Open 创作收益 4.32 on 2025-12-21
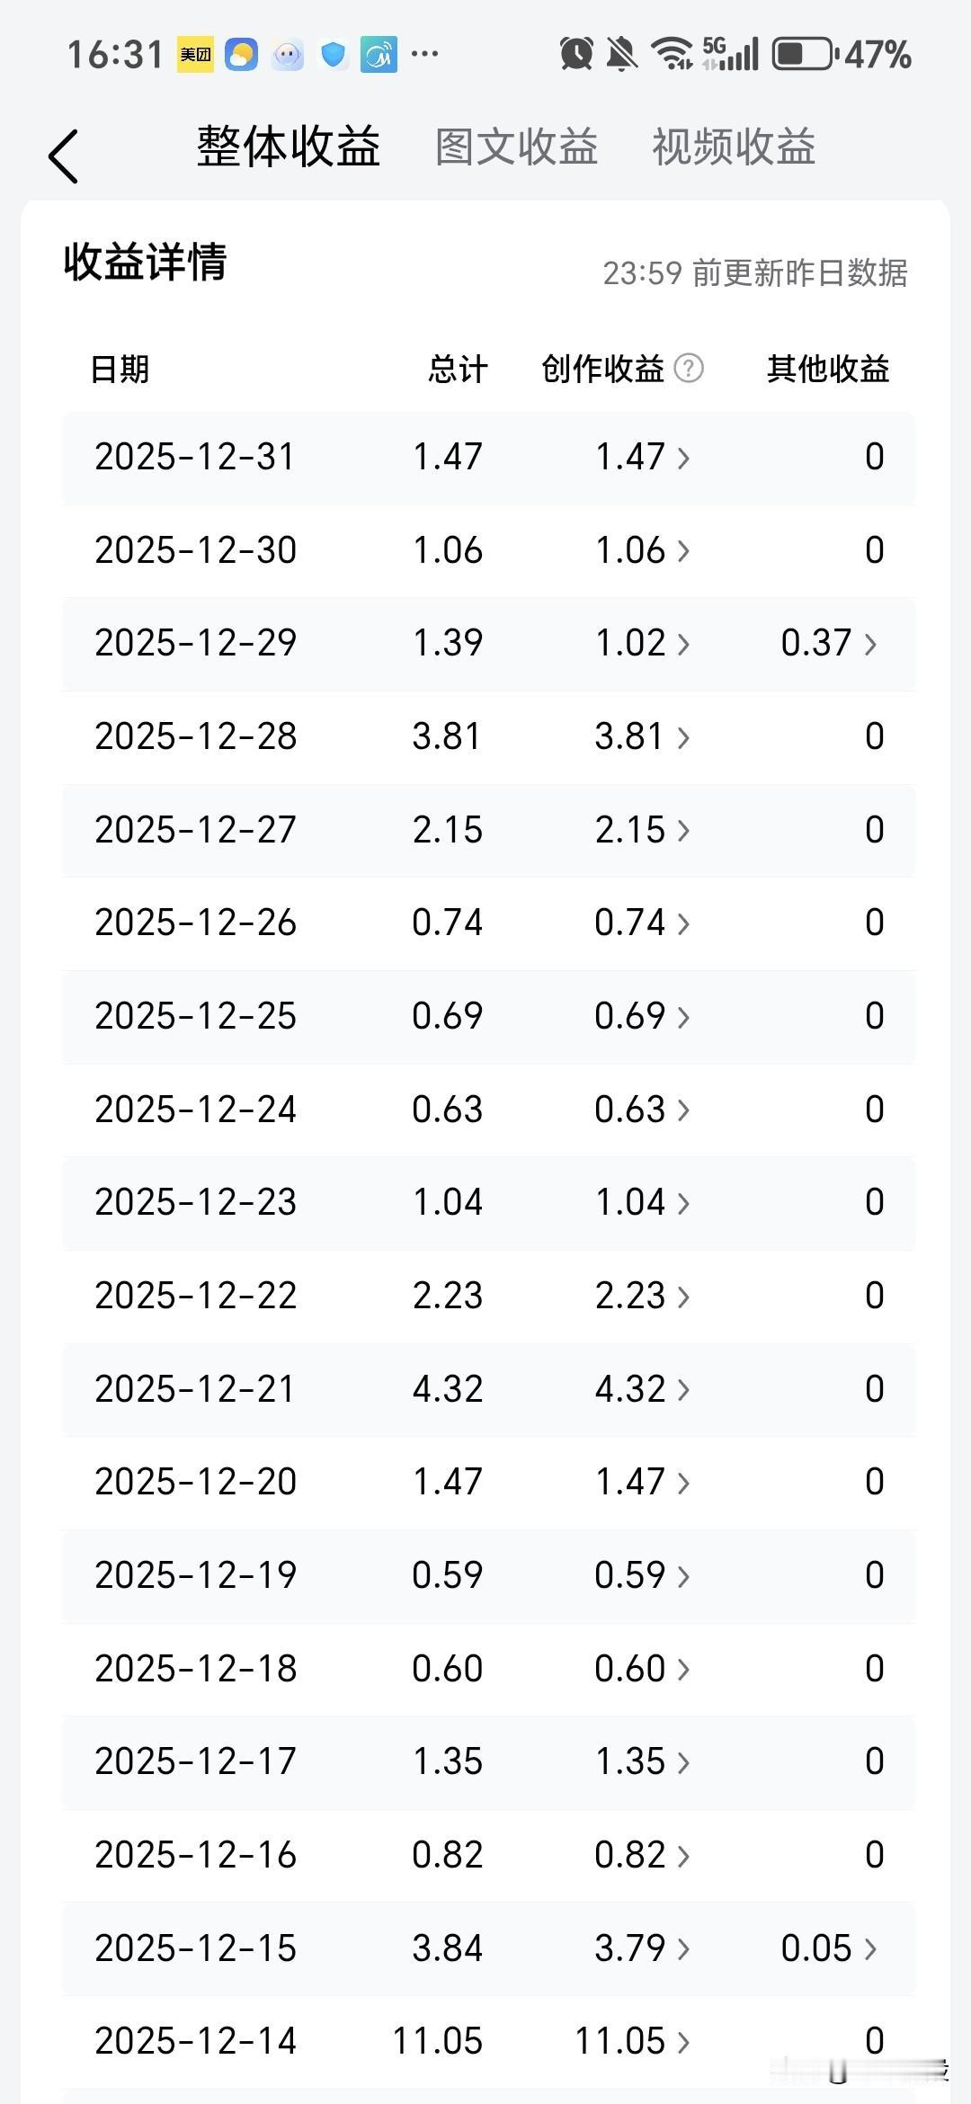Viewport: 971px width, 2104px height. coord(643,1389)
